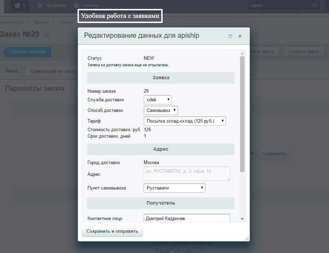Open Настройки via the gear icon
This screenshot has width=329, height=253.
coord(40,5)
